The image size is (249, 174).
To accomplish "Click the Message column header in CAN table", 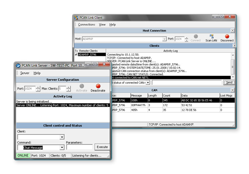I will click(139, 95).
